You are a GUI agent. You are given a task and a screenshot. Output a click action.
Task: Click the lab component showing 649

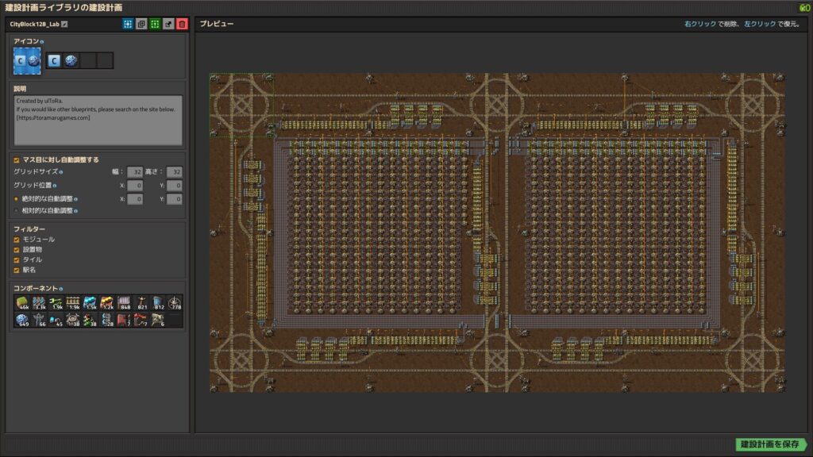click(x=21, y=320)
